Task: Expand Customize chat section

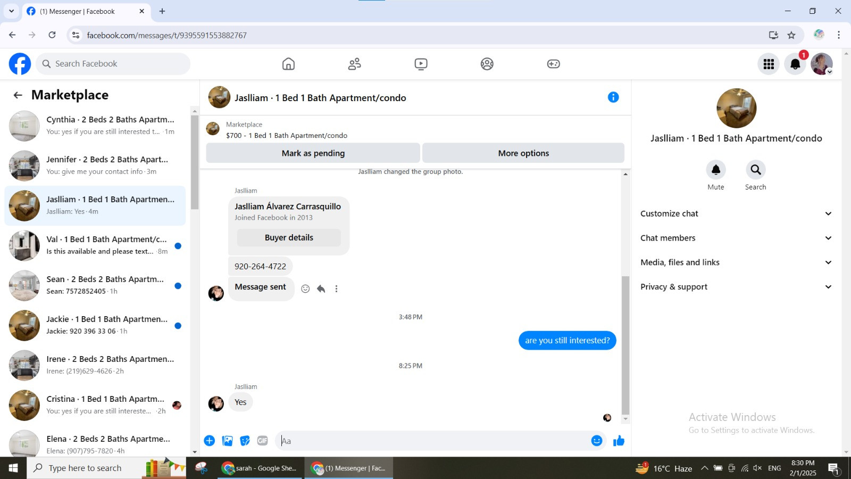Action: point(736,213)
